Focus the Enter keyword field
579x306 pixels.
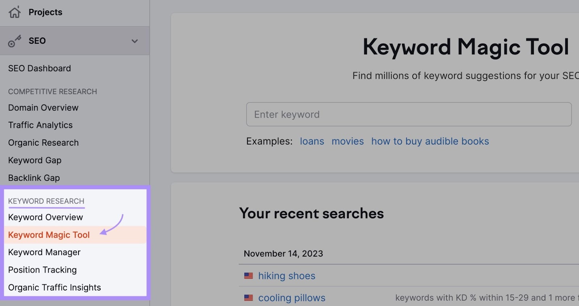point(409,114)
